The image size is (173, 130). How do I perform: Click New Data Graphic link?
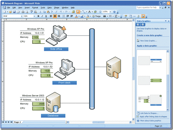click(x=148, y=41)
